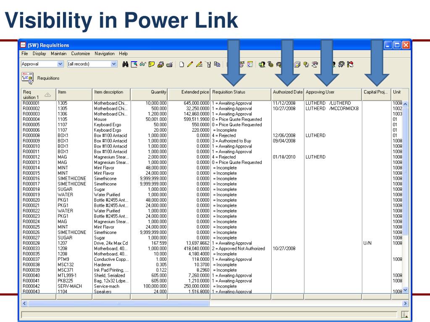The image size is (430, 322).
Task: Click the trash can delete icon
Action: [208, 65]
